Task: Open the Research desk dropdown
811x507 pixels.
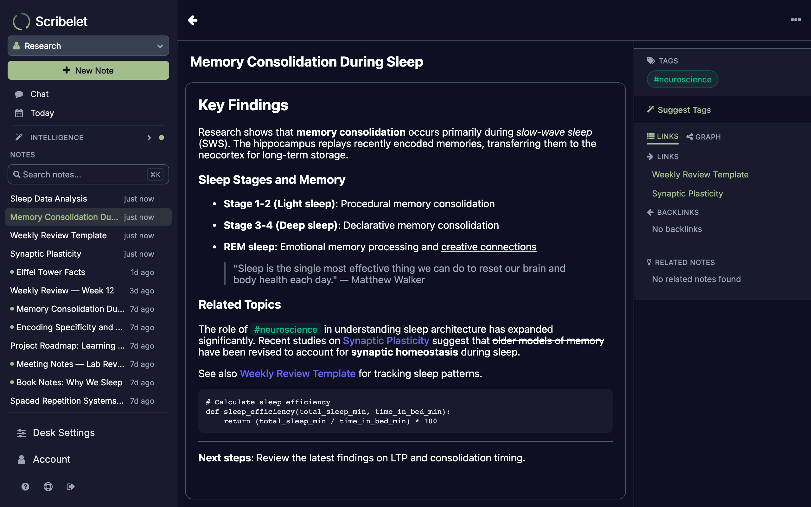Action: click(x=88, y=46)
